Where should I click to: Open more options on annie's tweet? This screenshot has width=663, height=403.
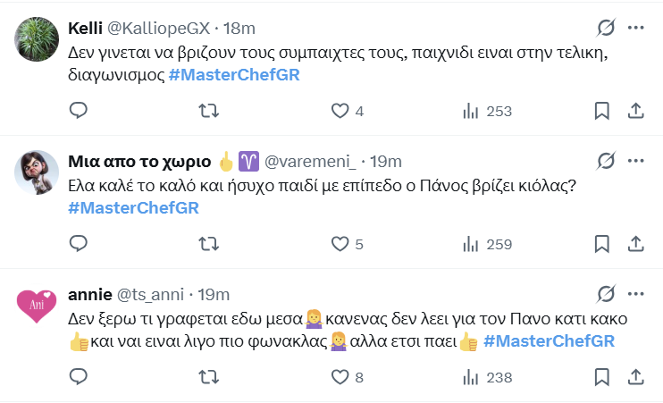click(x=635, y=294)
